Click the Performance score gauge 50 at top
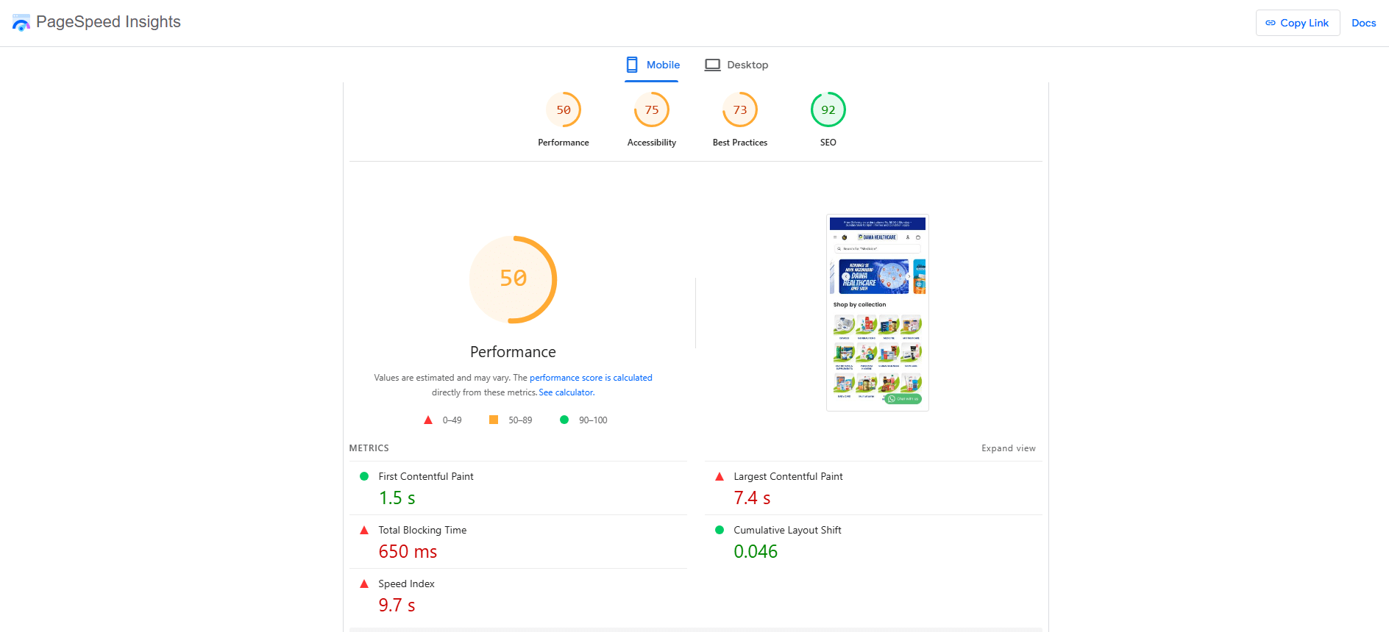This screenshot has height=632, width=1389. [563, 110]
